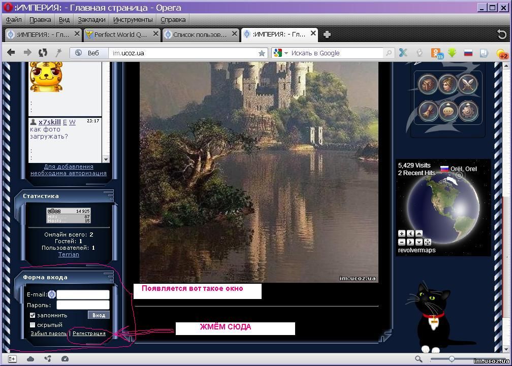Go back with the browser back arrow

(11, 52)
